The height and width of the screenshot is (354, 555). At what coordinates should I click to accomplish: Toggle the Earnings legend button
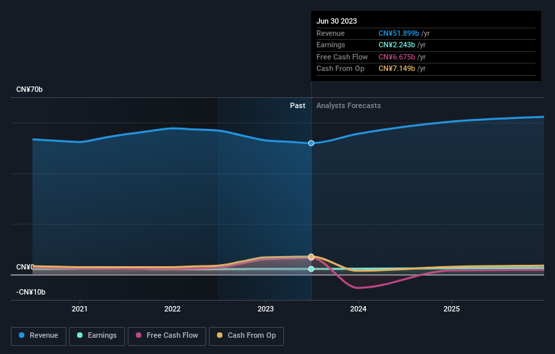[x=97, y=336]
